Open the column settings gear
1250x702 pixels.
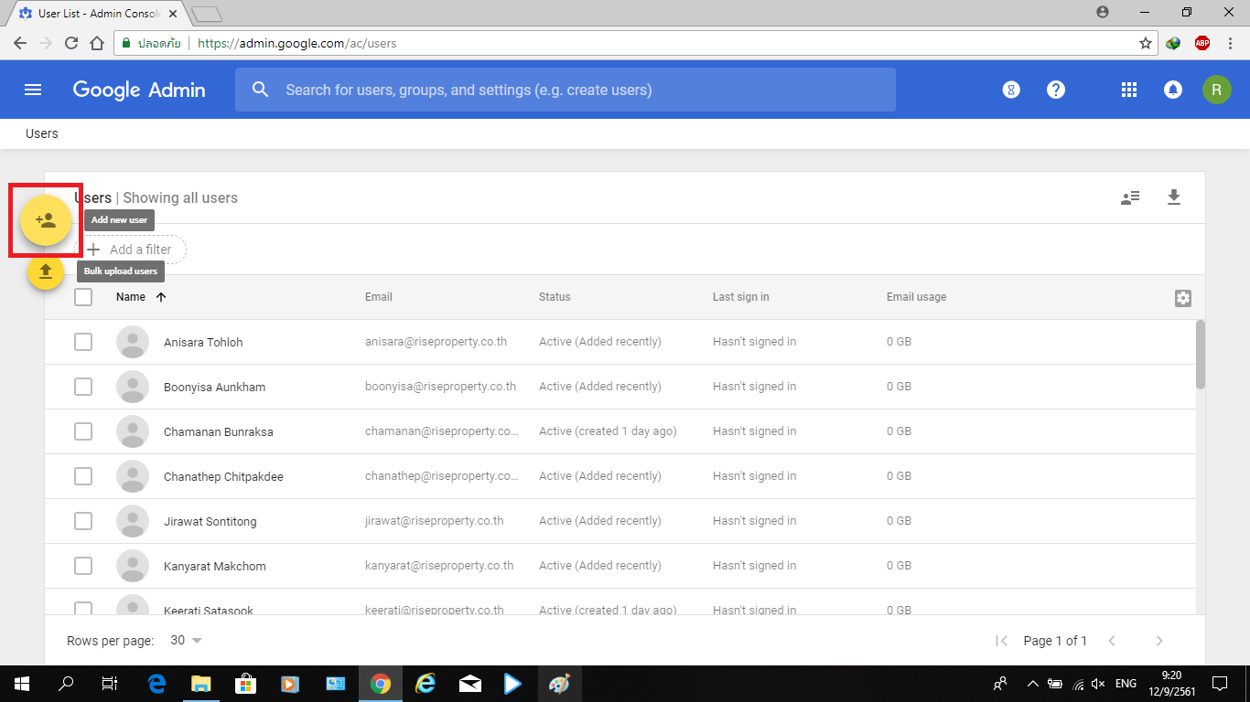(1182, 298)
